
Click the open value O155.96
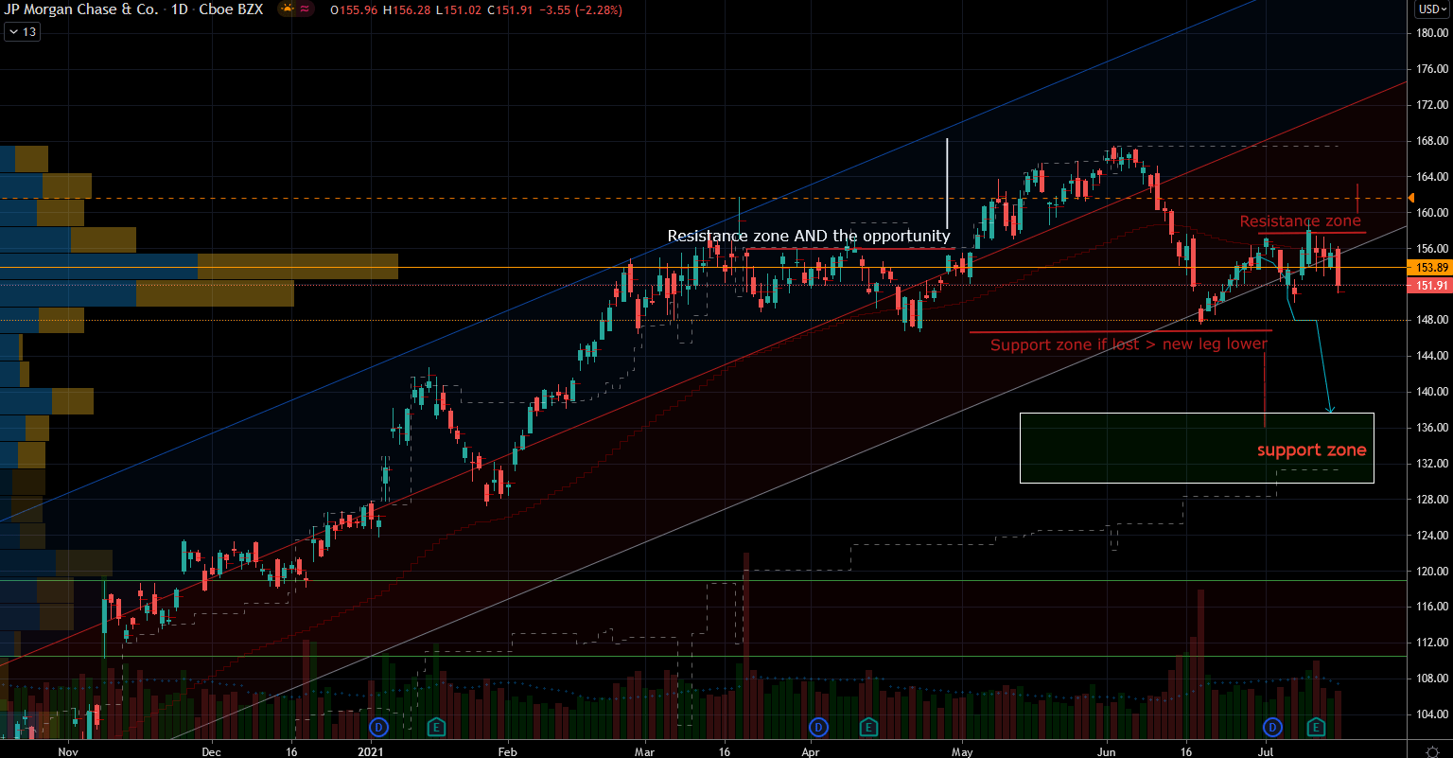(x=352, y=9)
